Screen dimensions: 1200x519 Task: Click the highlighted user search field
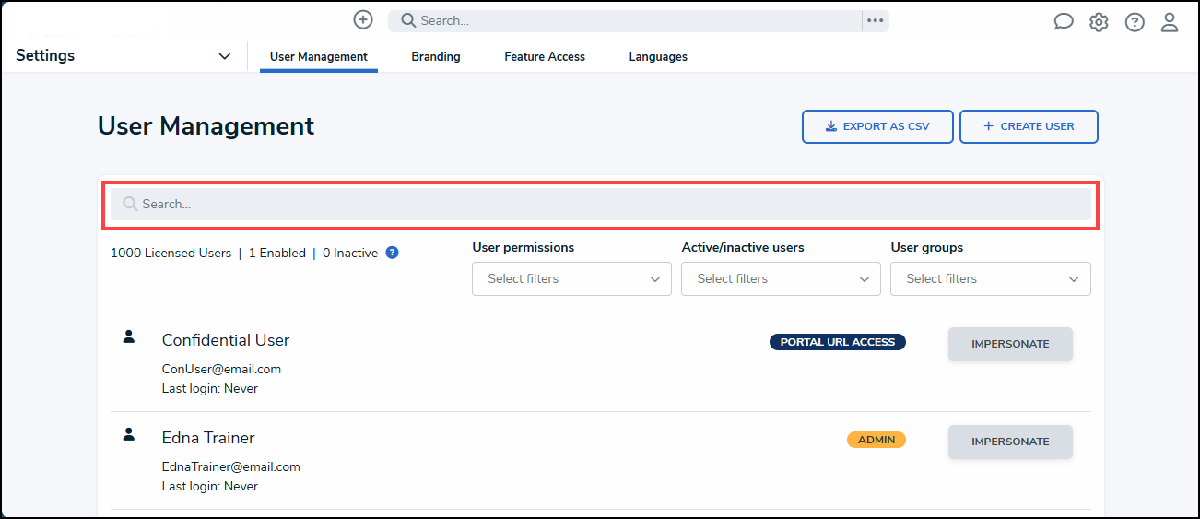coord(601,204)
